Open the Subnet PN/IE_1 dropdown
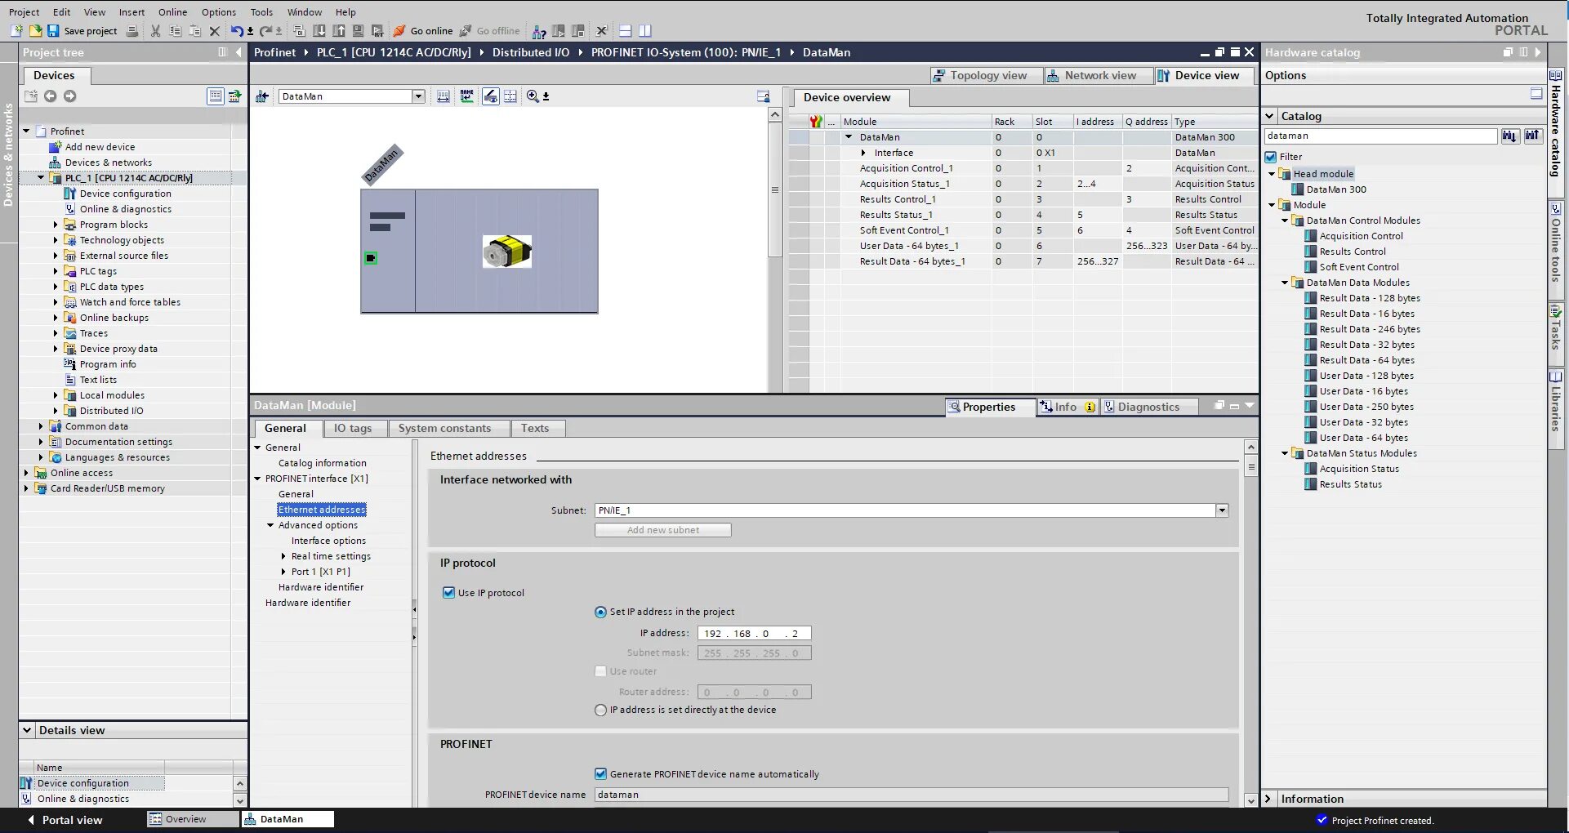The height and width of the screenshot is (833, 1569). (1222, 510)
